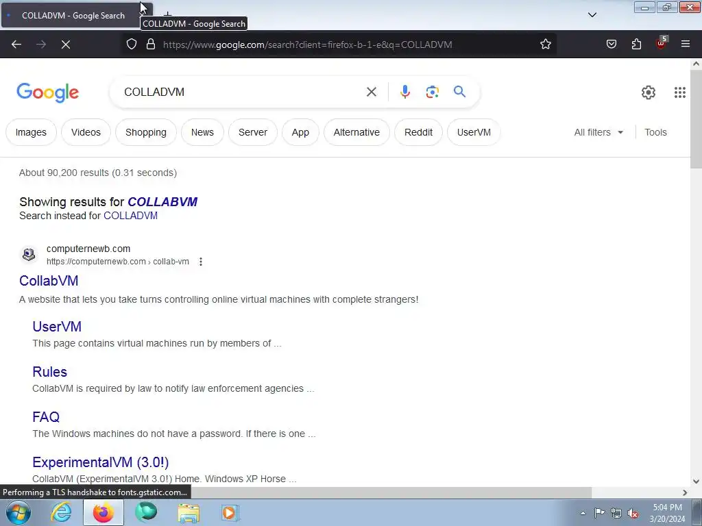
Task: Click the muted volume tray icon
Action: pyautogui.click(x=633, y=514)
